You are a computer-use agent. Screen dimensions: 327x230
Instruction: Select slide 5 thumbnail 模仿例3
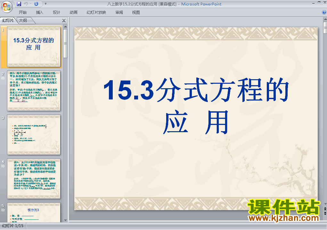click(34, 212)
